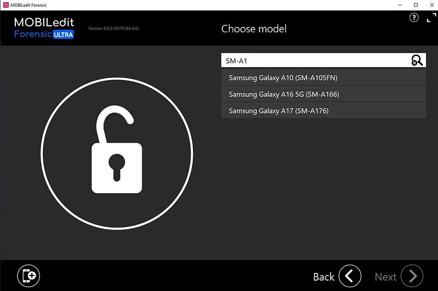Open the help question mark icon
438x291 pixels.
414,18
